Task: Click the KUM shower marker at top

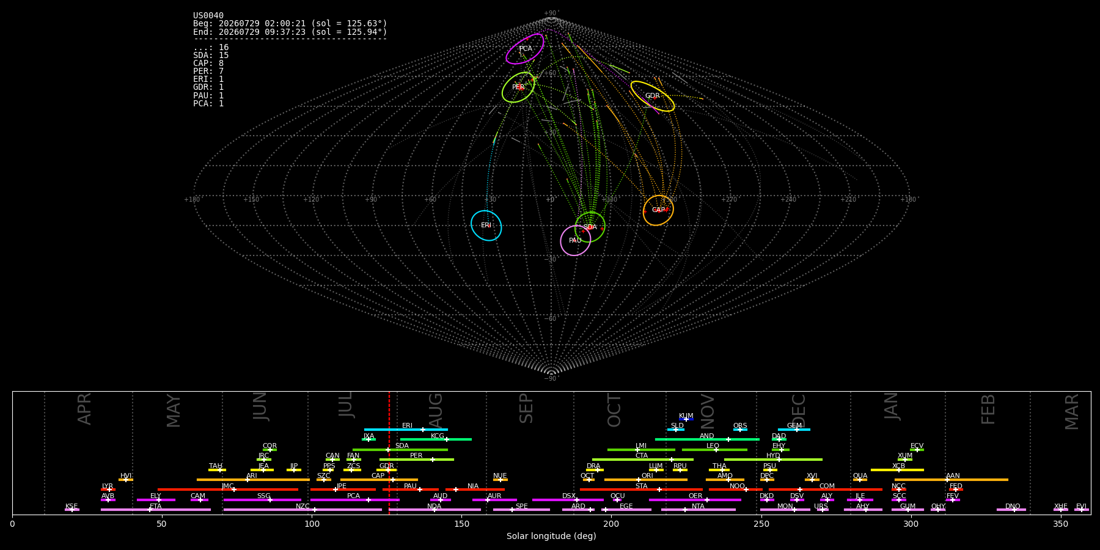Action: point(686,419)
